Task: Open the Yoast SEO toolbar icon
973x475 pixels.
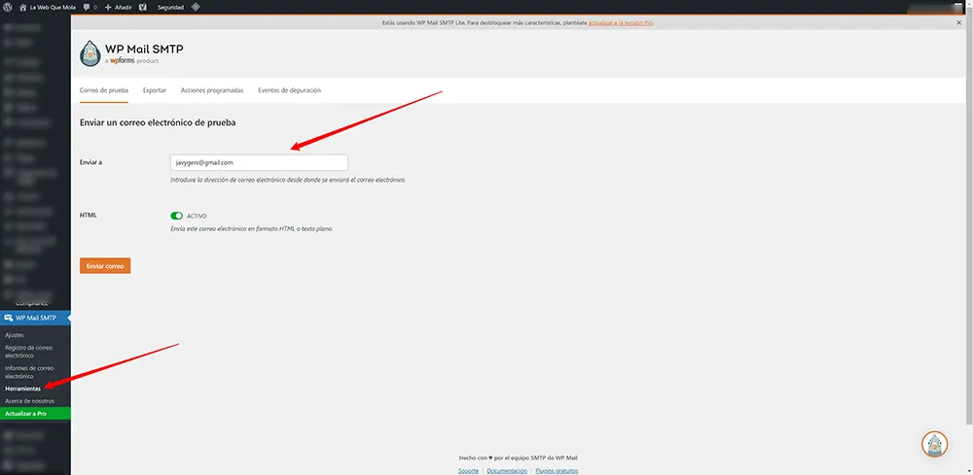Action: (143, 8)
